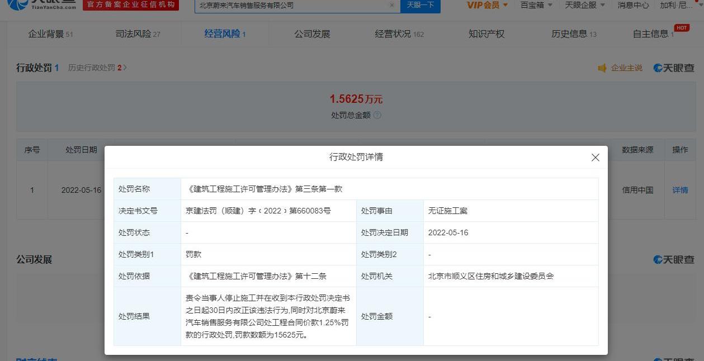Click the 2022-05-16 date in table row

coord(82,190)
